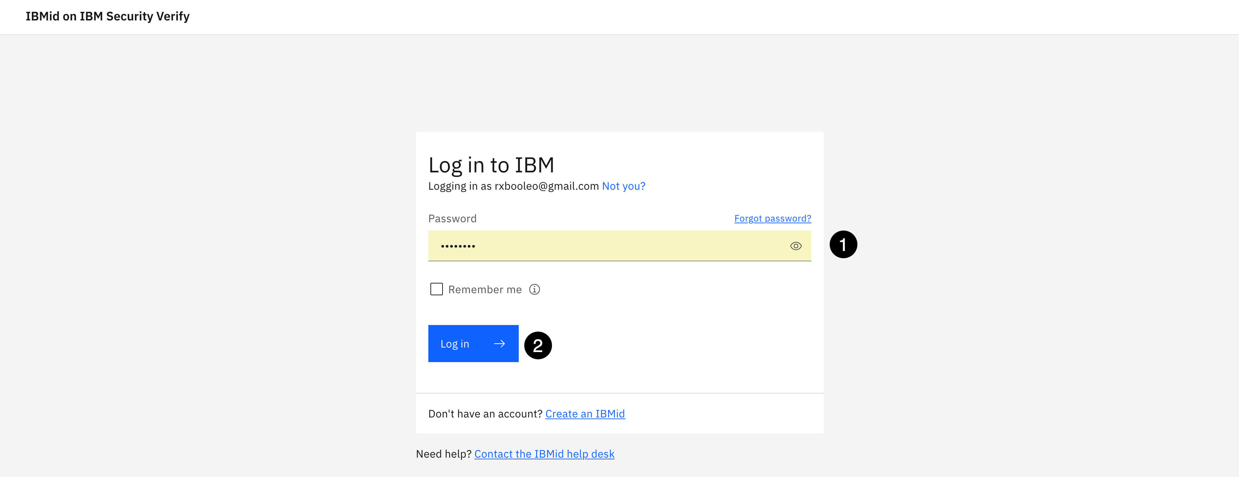Click the number 1 step marker
This screenshot has width=1239, height=477.
click(843, 245)
